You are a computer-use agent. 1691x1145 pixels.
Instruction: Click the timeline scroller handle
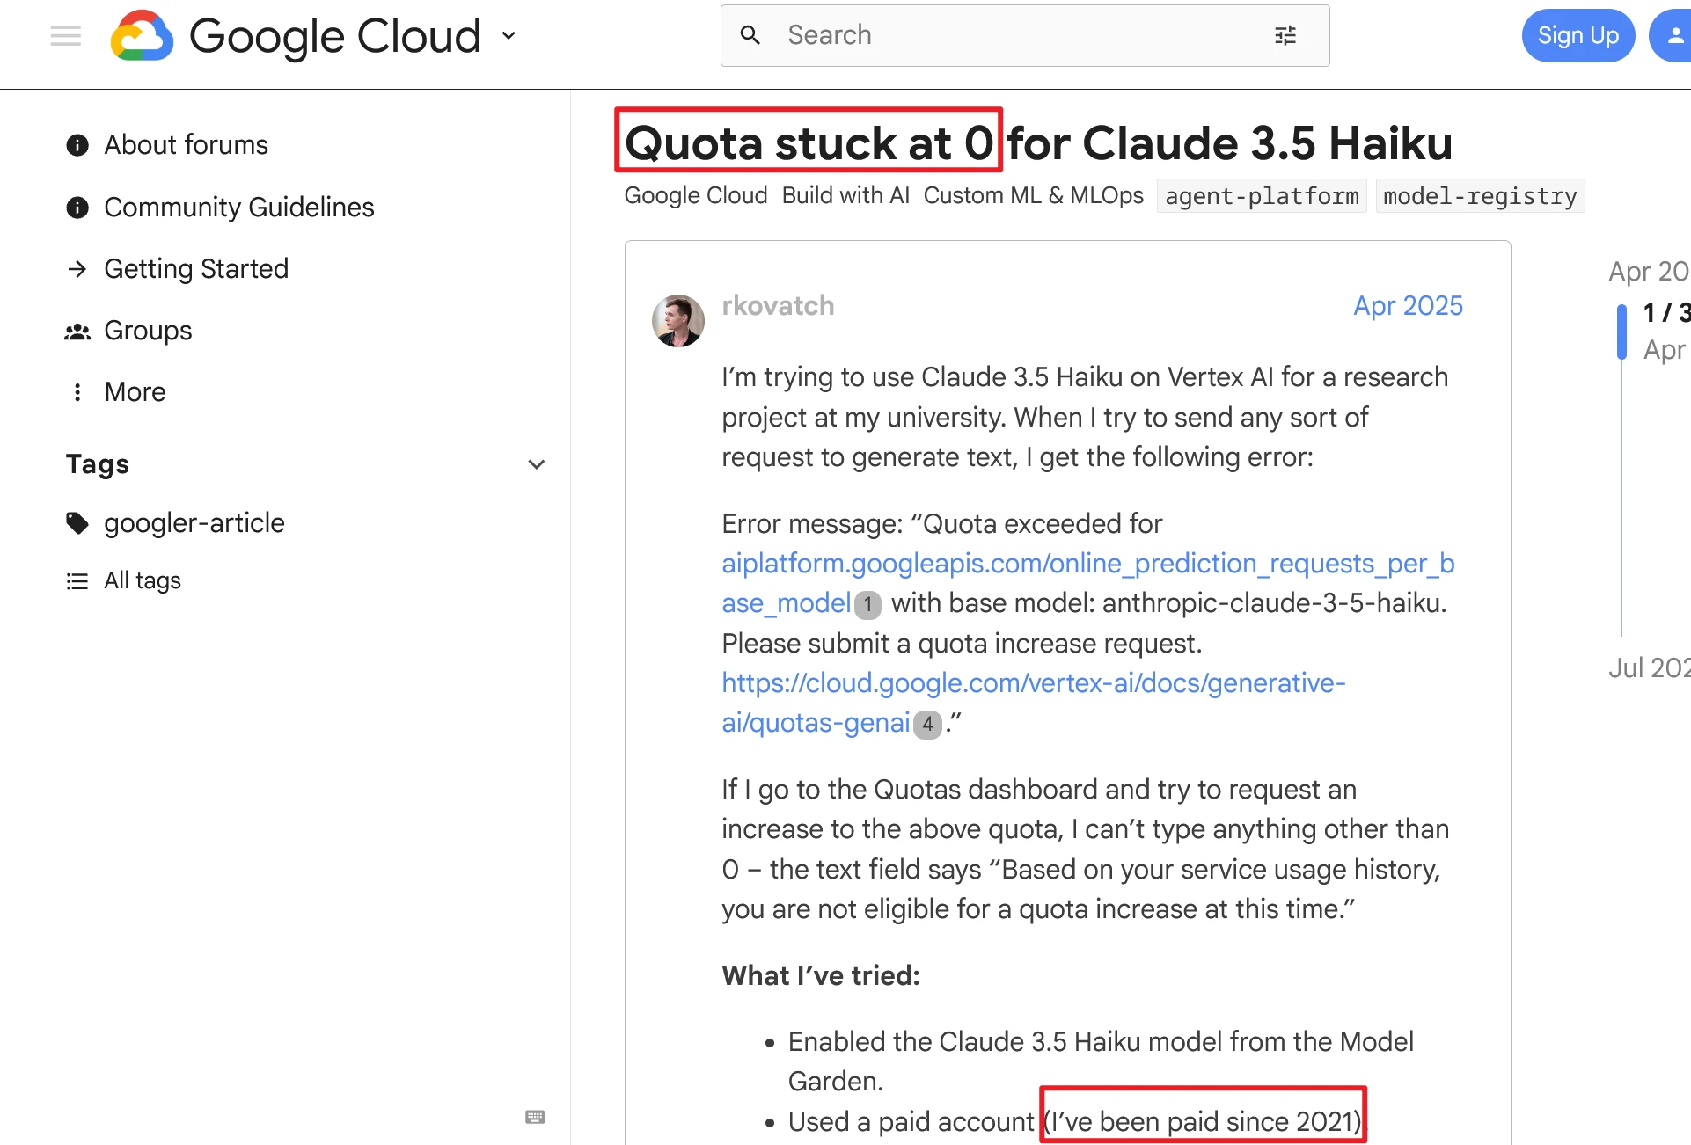(1621, 332)
